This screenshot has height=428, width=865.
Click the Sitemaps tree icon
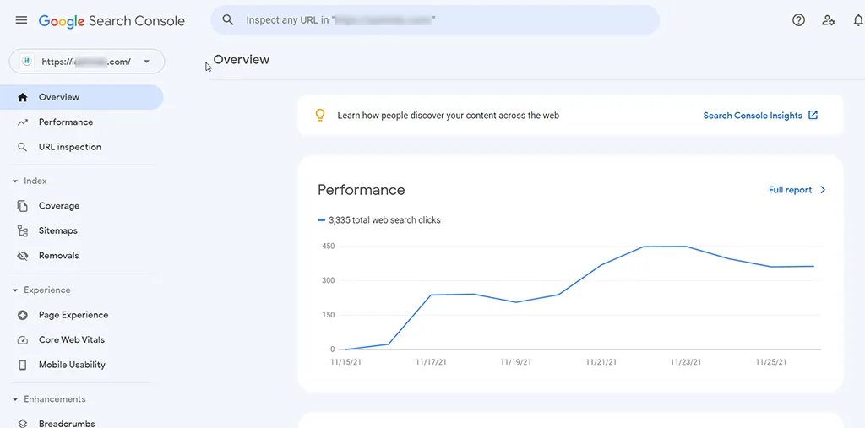point(23,230)
